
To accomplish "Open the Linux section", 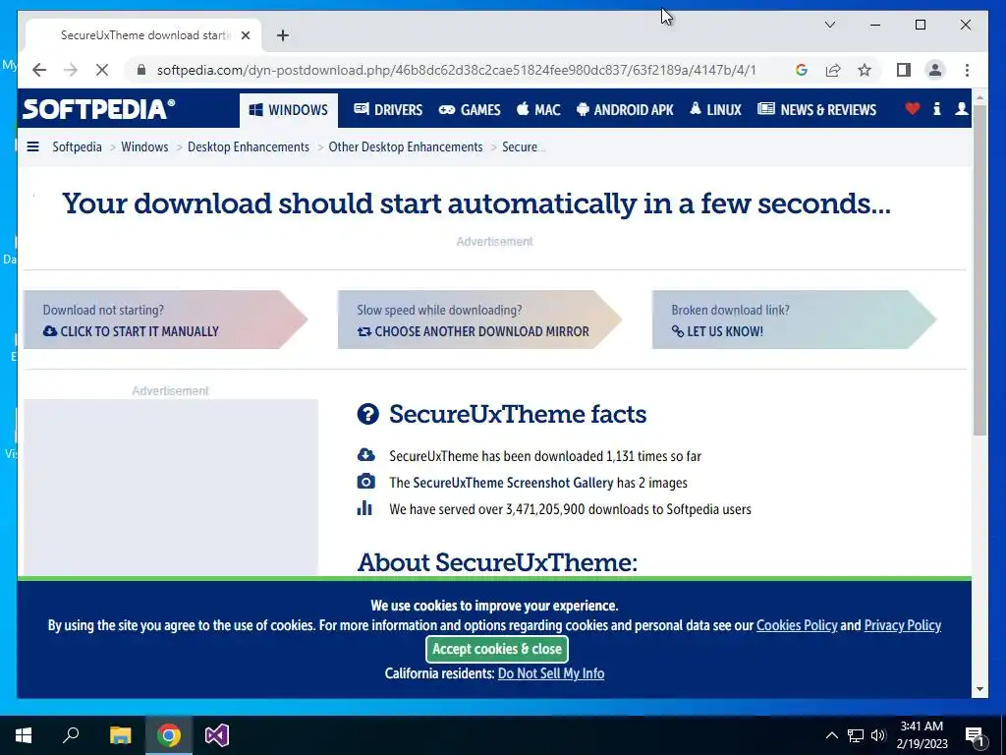I will click(x=715, y=110).
